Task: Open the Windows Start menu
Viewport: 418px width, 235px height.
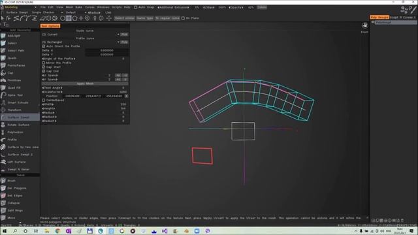Action: (5, 231)
